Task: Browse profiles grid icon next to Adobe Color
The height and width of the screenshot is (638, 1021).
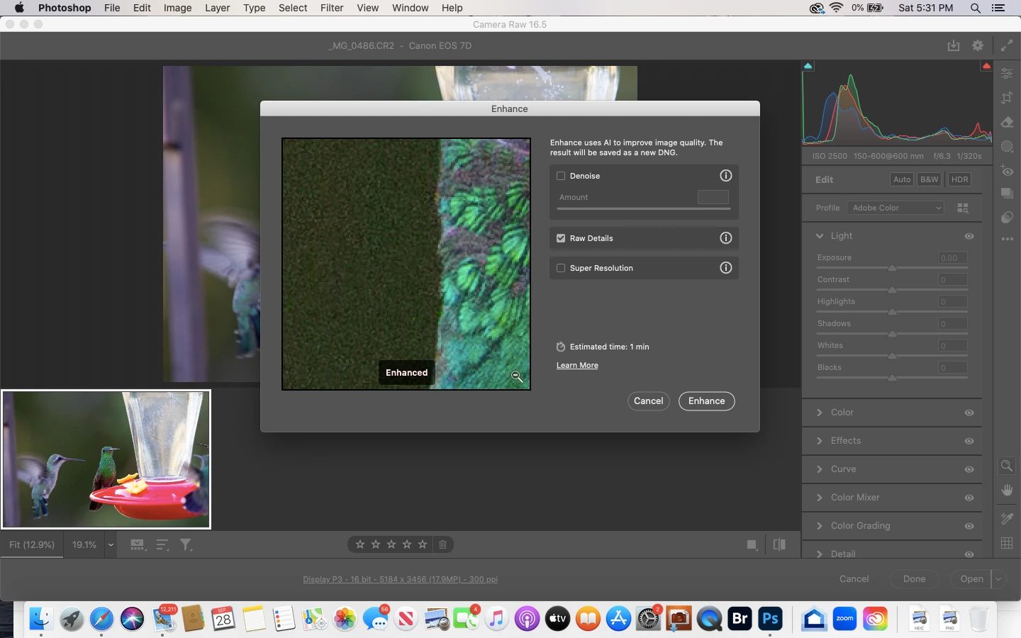Action: (x=963, y=208)
